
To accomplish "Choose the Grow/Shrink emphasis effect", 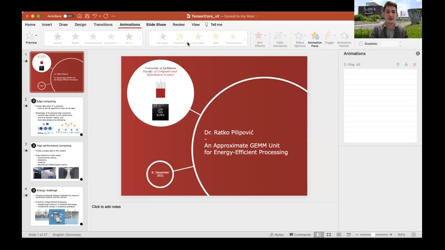I will 180,39.
